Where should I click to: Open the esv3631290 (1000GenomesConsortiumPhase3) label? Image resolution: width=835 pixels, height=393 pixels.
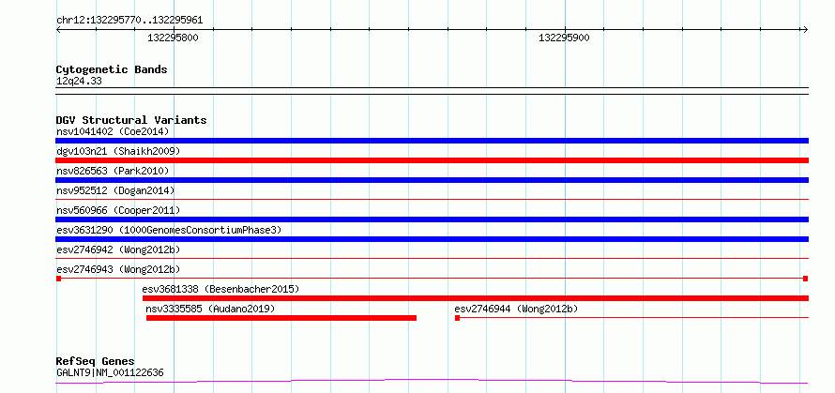coord(168,230)
